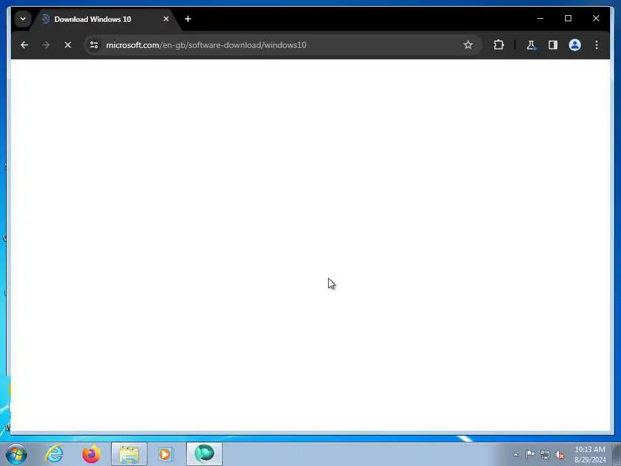View site information for microsoft.com

[x=94, y=45]
